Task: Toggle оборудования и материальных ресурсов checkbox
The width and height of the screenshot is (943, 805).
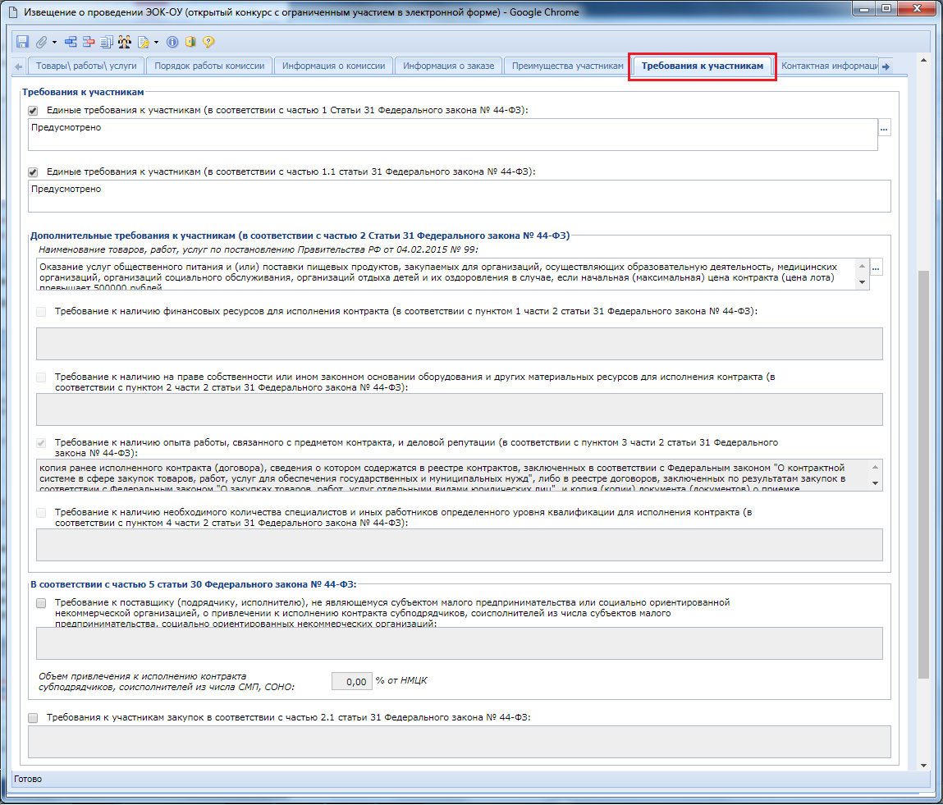Action: click(41, 377)
